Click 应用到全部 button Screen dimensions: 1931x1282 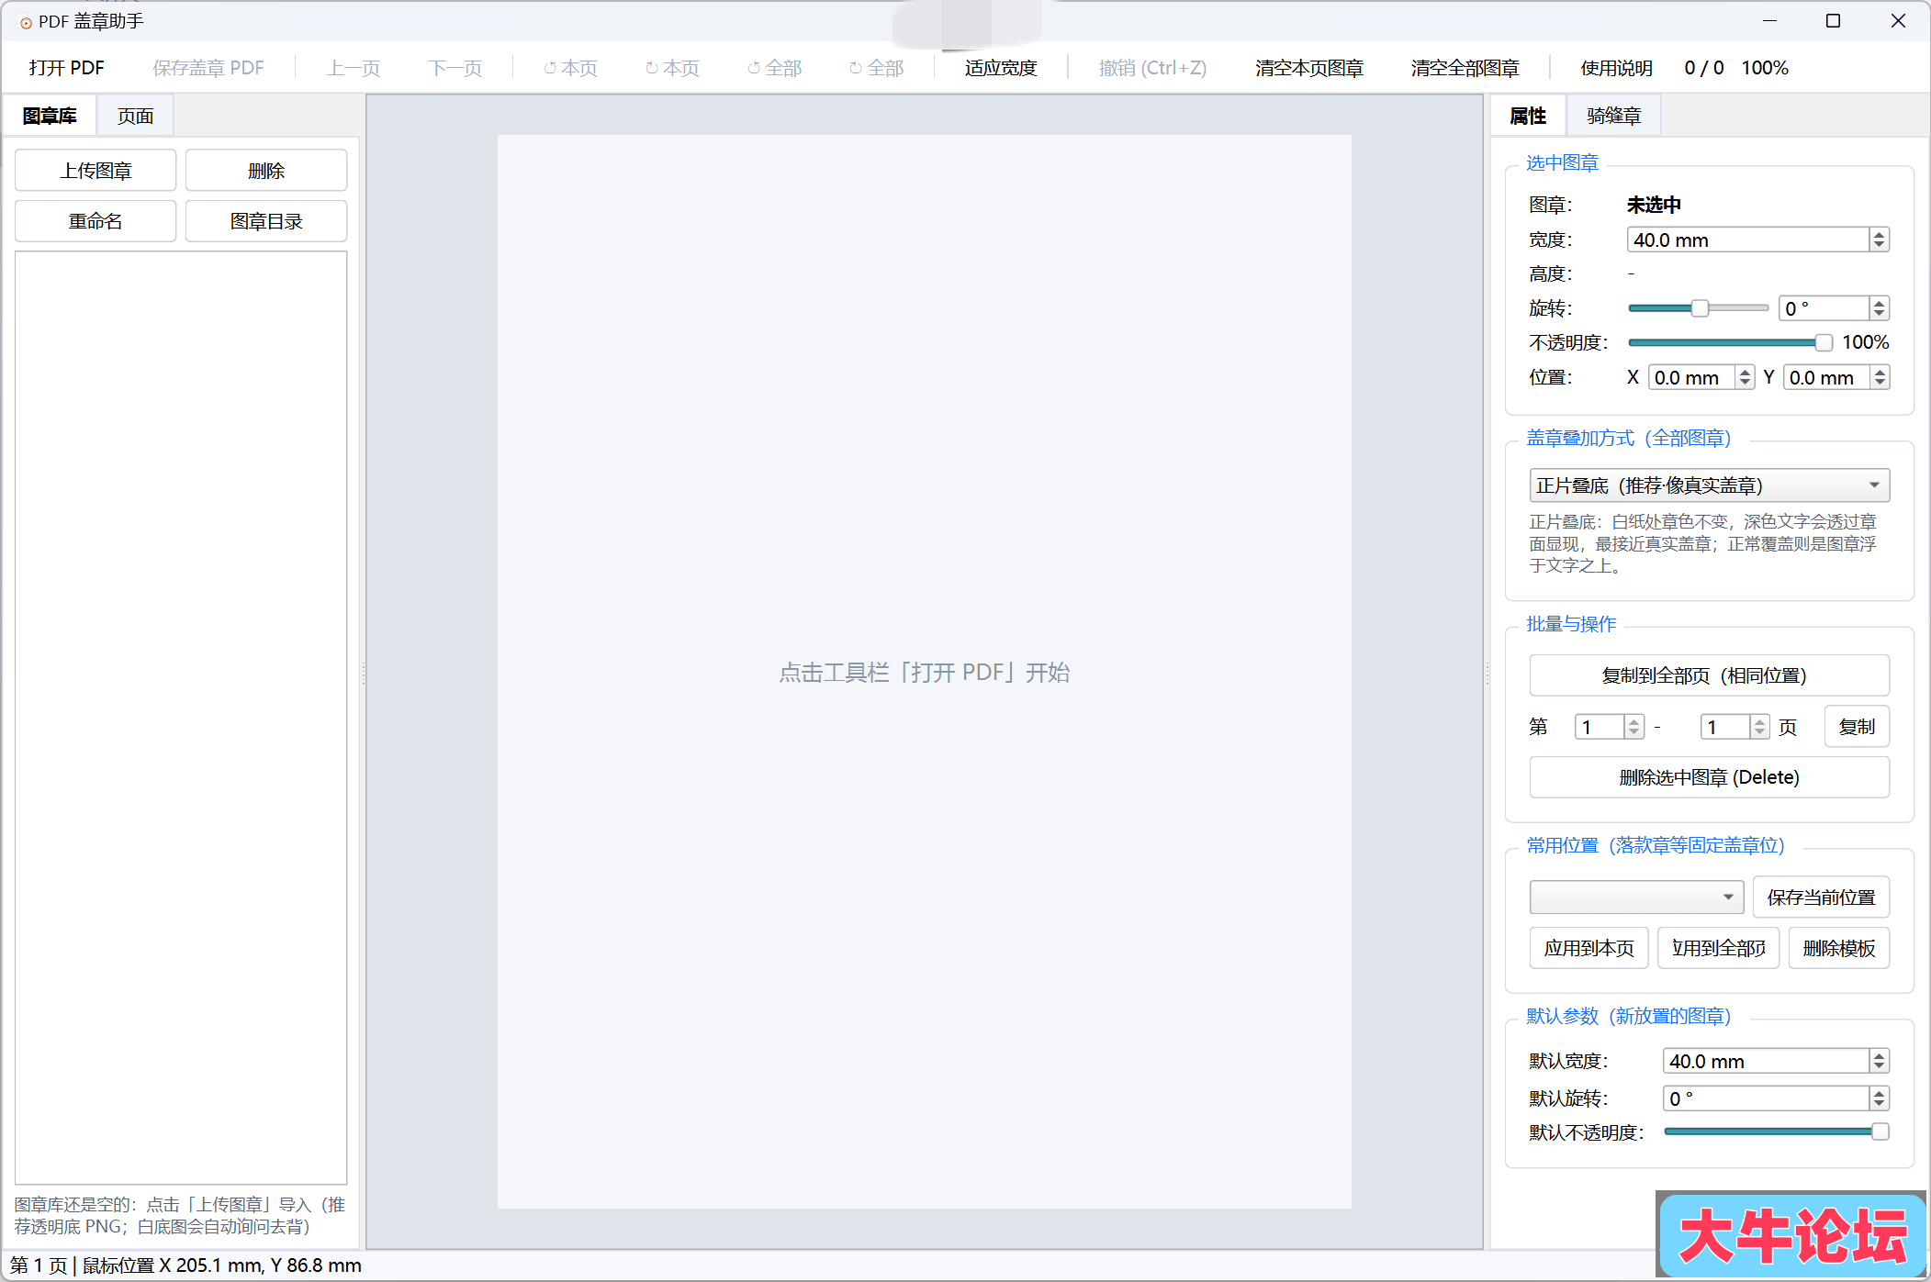tap(1718, 948)
